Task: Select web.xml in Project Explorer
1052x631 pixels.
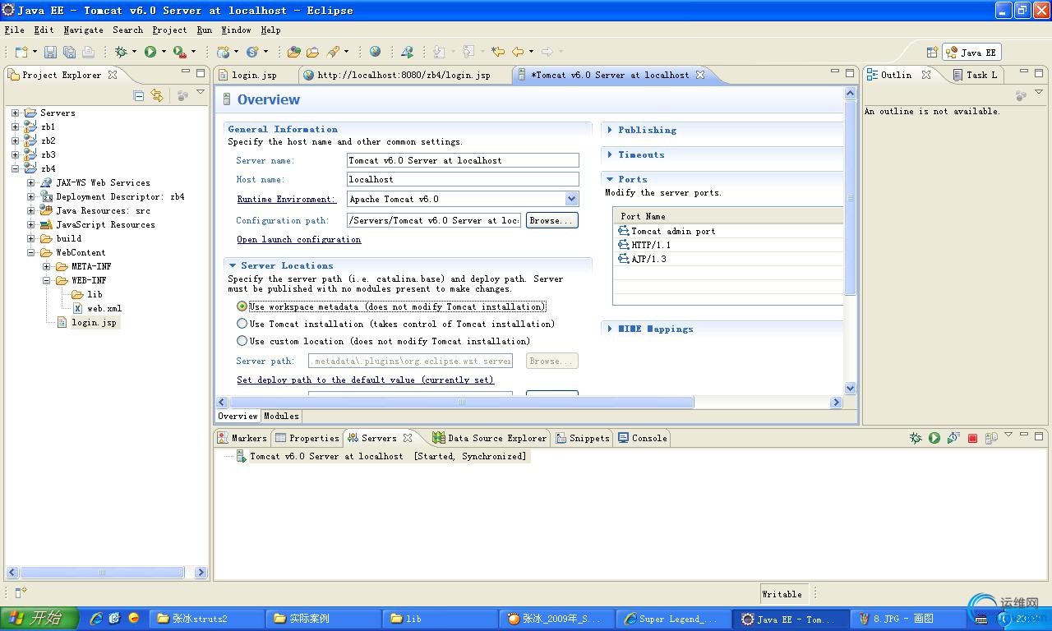Action: click(x=104, y=308)
